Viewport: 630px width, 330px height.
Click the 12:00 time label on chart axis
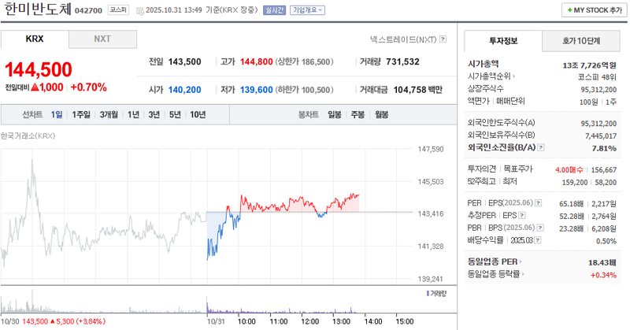309,321
